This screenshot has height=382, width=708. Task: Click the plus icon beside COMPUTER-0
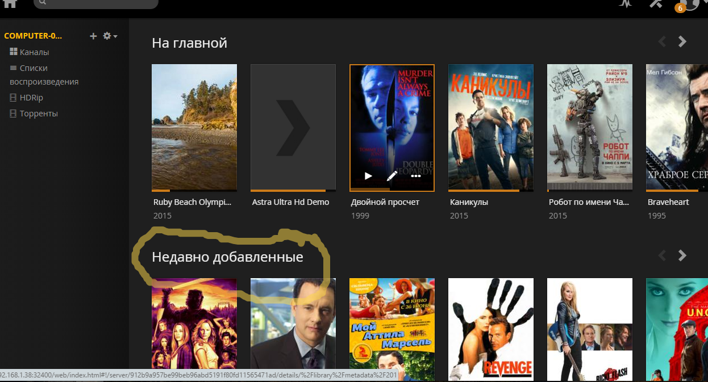pyautogui.click(x=94, y=36)
